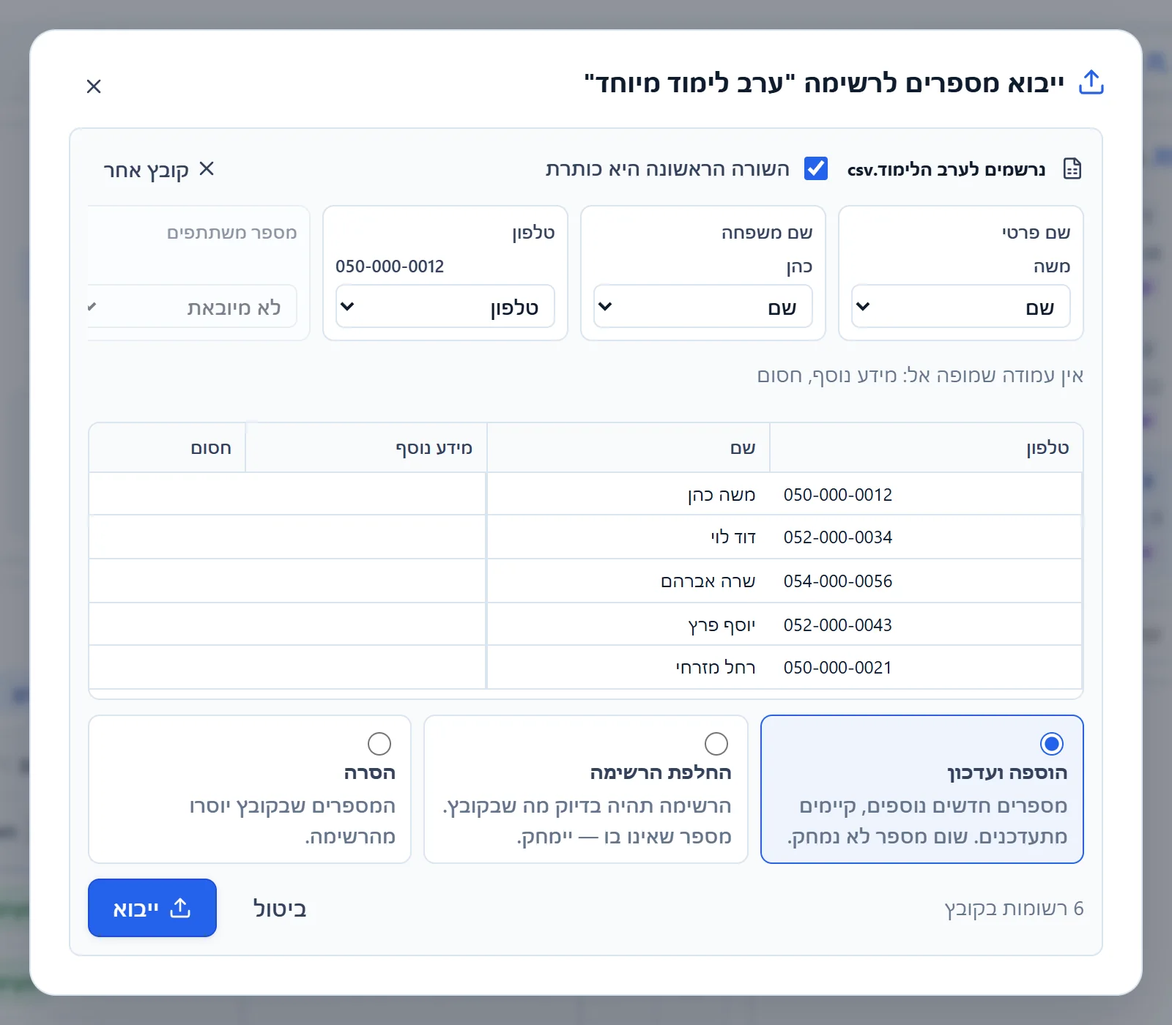The height and width of the screenshot is (1025, 1172).
Task: Click sample value משה in שם פרטי card
Action: tap(1052, 266)
